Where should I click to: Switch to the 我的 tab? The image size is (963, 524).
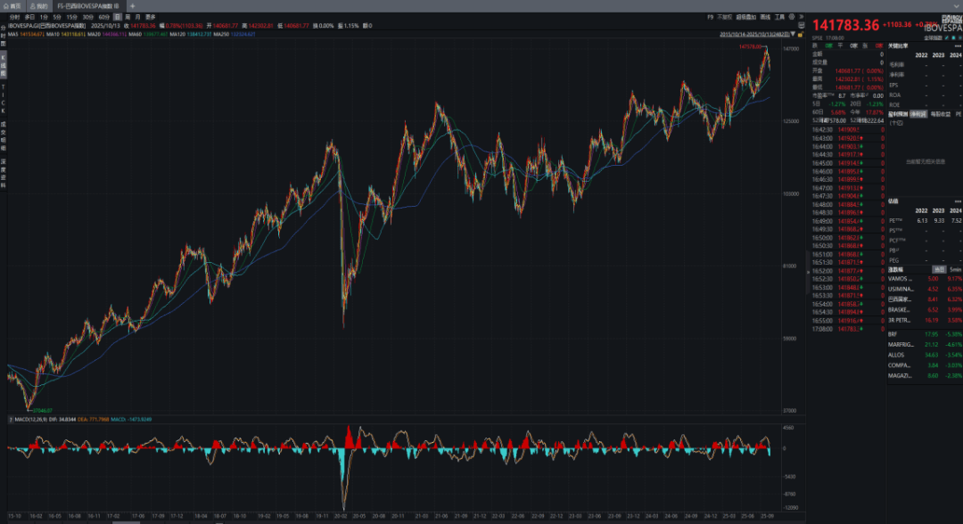(x=39, y=5)
